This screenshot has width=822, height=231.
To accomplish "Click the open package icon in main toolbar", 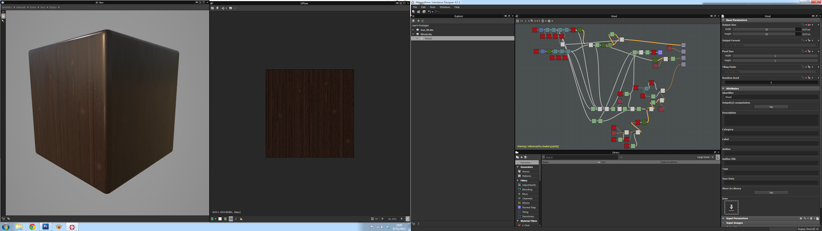I will click(419, 12).
